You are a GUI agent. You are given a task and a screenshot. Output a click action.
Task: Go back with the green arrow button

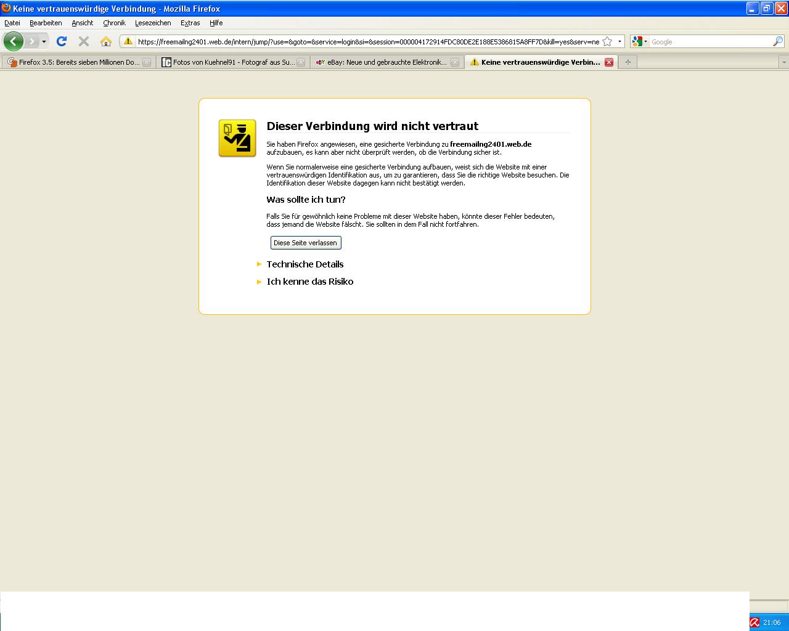(x=13, y=41)
